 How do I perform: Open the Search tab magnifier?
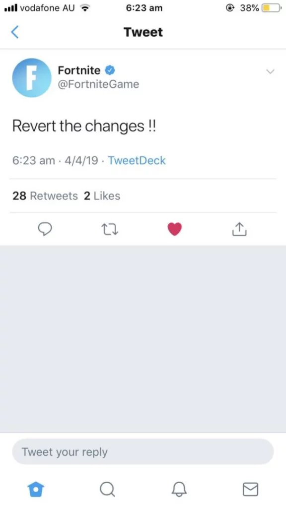tap(107, 489)
